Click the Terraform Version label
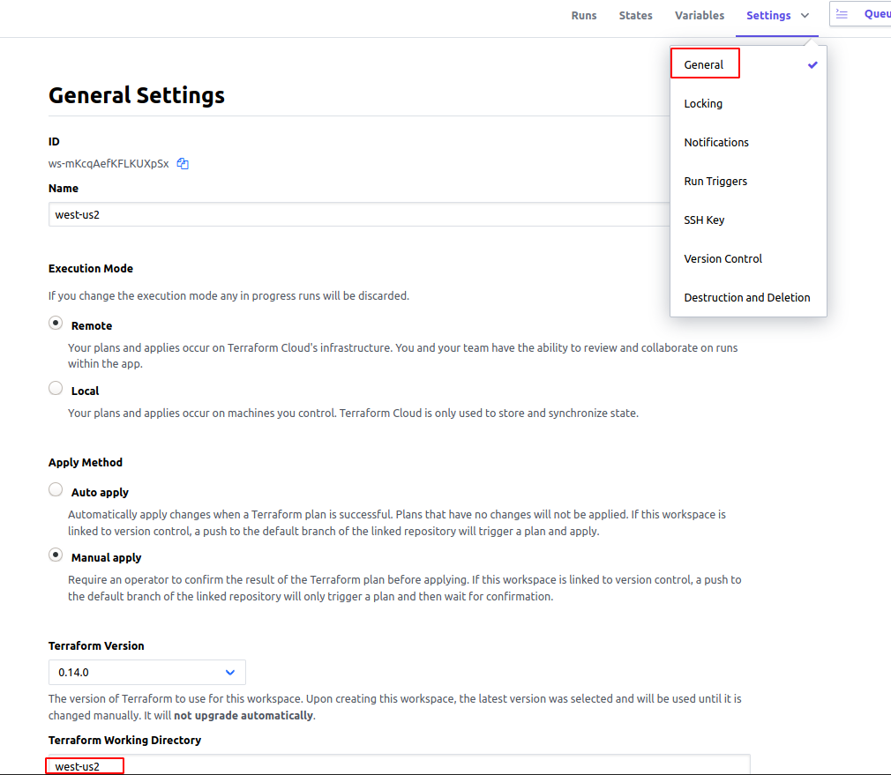 click(x=96, y=645)
